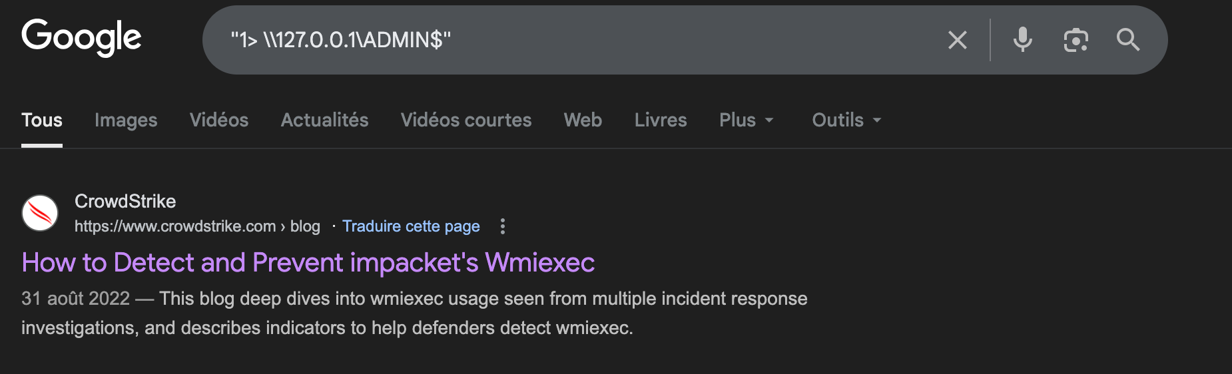This screenshot has height=374, width=1232.
Task: Switch to the Web tab
Action: [x=583, y=120]
